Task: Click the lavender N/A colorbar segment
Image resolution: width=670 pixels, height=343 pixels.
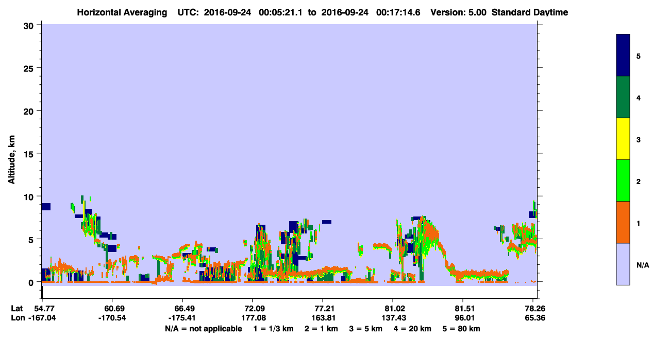Action: (623, 264)
